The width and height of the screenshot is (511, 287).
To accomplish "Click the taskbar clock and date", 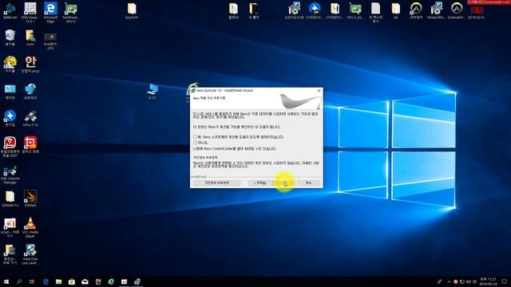I will tap(488, 281).
